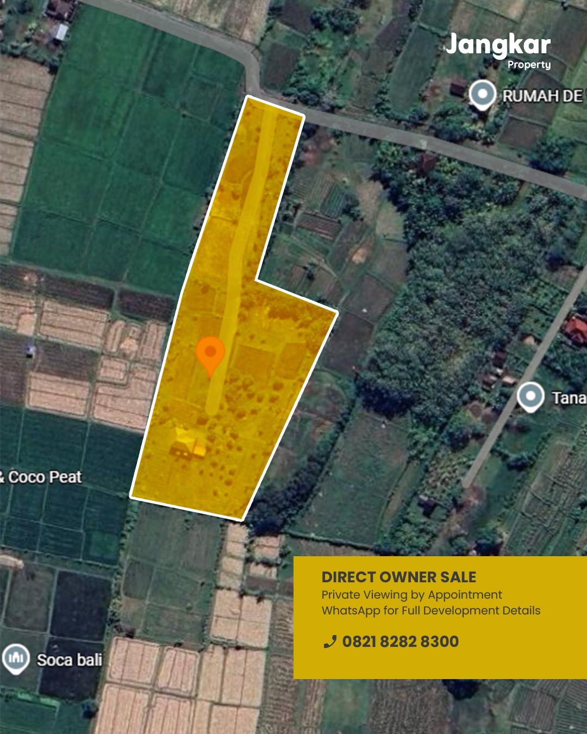Image resolution: width=587 pixels, height=734 pixels.
Task: Click the 'Property' text under the logo
Action: (x=529, y=65)
